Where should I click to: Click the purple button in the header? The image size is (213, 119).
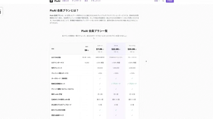click(170, 1)
